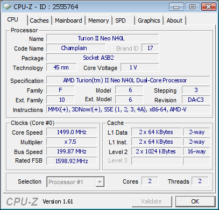219x210 pixels.
Task: Click the greyed-out Validate button
Action: pyautogui.click(x=152, y=201)
